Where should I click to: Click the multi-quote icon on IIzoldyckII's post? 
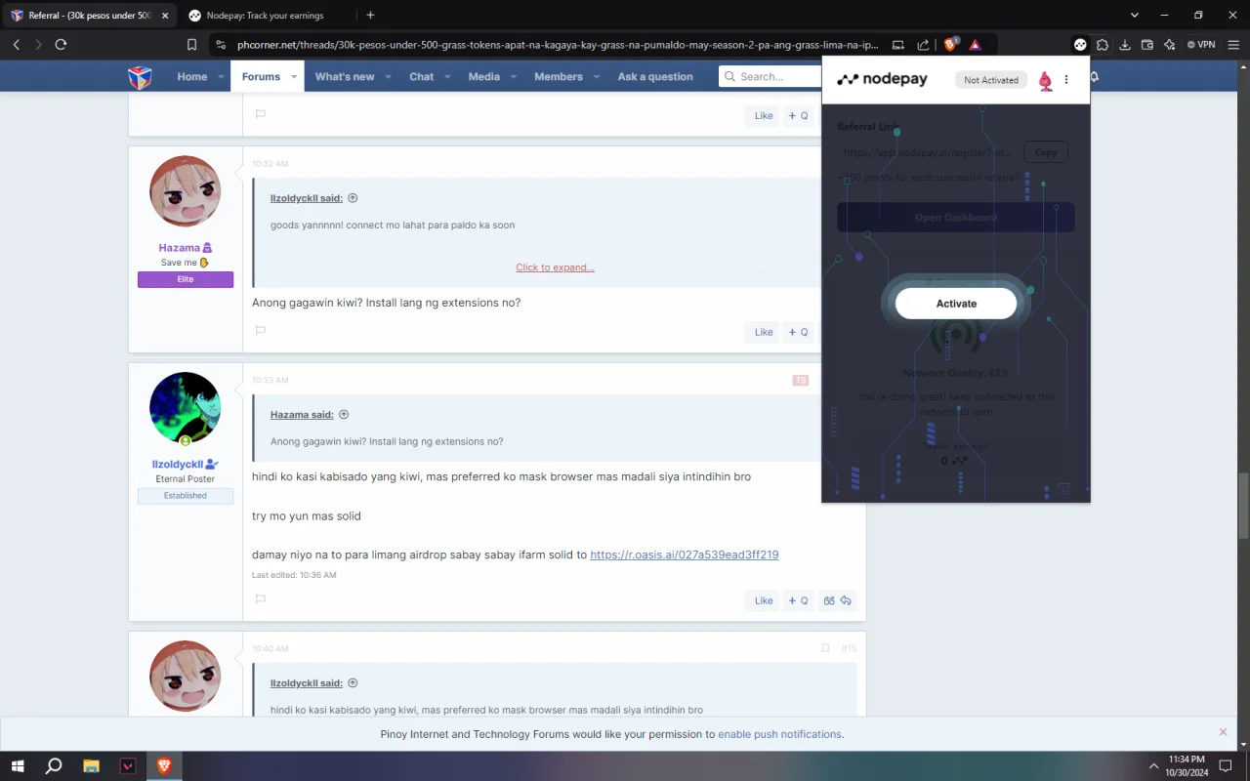tap(829, 600)
